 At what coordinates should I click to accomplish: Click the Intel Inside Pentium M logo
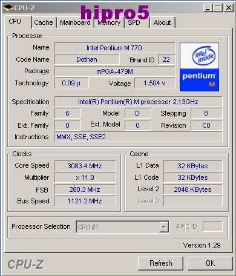(199, 67)
